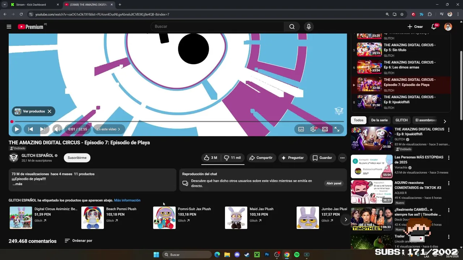
Task: Enter fullscreen mode
Action: pyautogui.click(x=337, y=129)
